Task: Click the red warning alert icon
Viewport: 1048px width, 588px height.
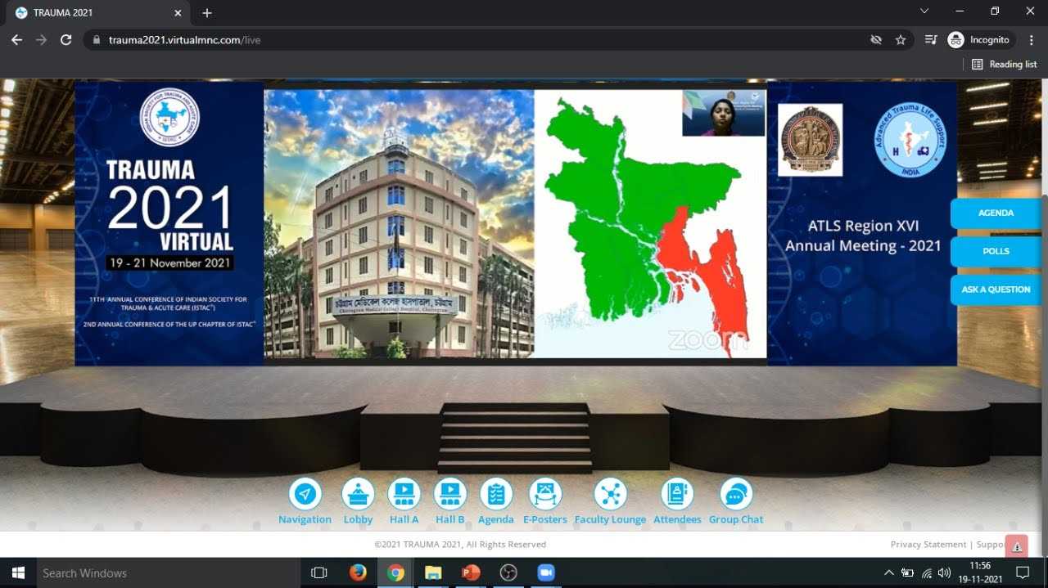Action: (1016, 546)
